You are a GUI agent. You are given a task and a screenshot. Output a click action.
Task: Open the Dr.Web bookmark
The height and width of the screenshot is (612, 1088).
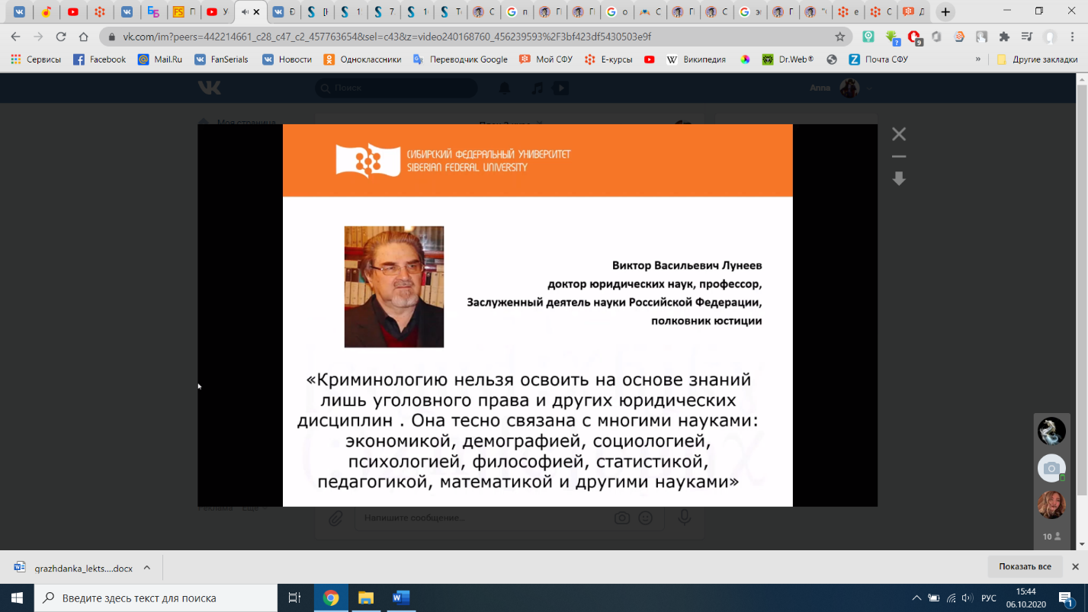coord(788,59)
